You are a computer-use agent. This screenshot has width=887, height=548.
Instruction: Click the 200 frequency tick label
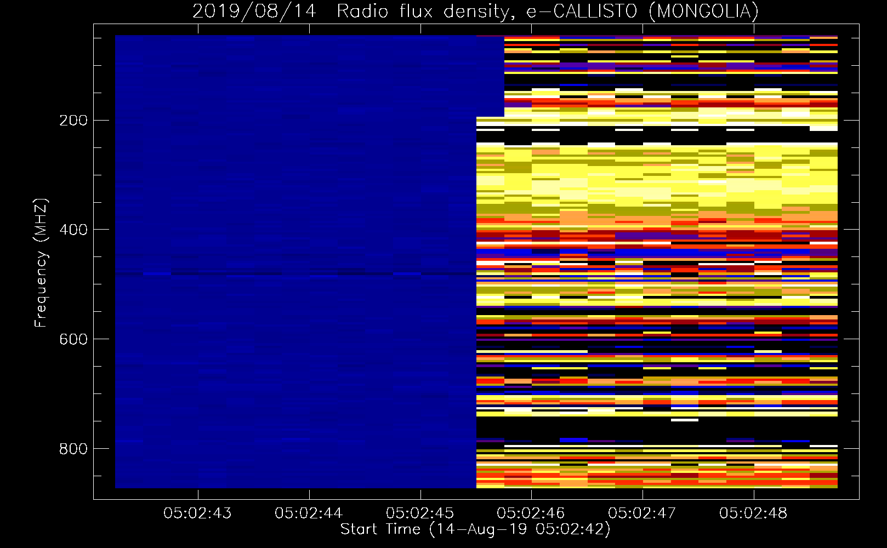73,121
